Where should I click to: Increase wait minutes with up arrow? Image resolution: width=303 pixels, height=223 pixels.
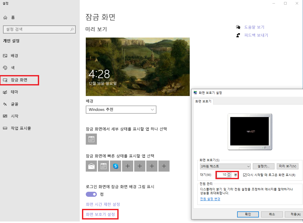point(229,173)
